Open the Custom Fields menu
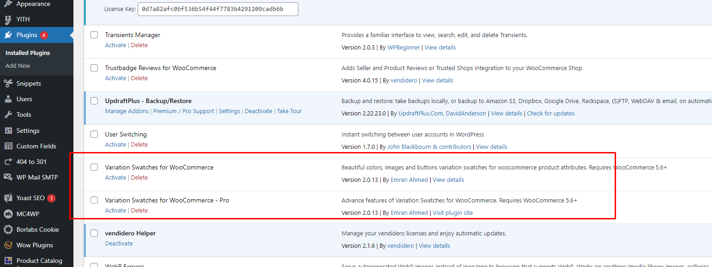The width and height of the screenshot is (712, 267). pyautogui.click(x=37, y=146)
